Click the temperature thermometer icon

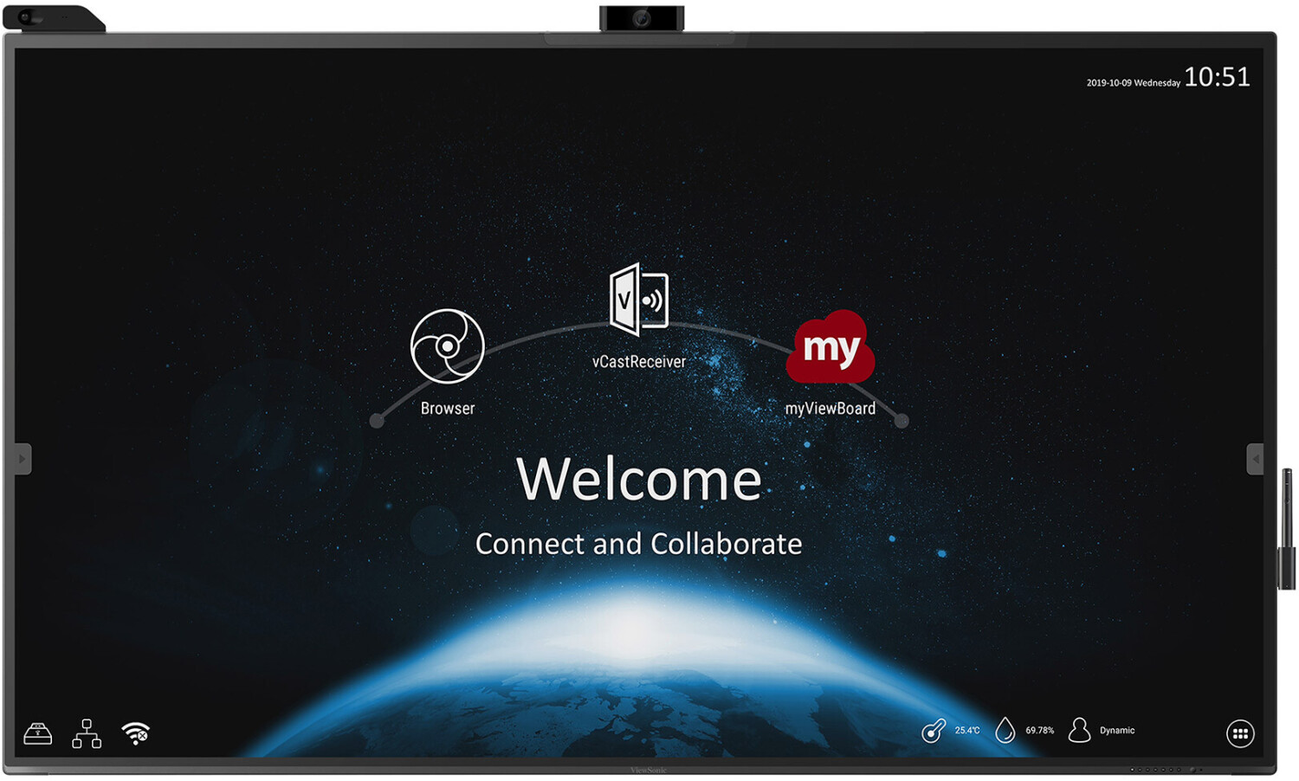934,731
